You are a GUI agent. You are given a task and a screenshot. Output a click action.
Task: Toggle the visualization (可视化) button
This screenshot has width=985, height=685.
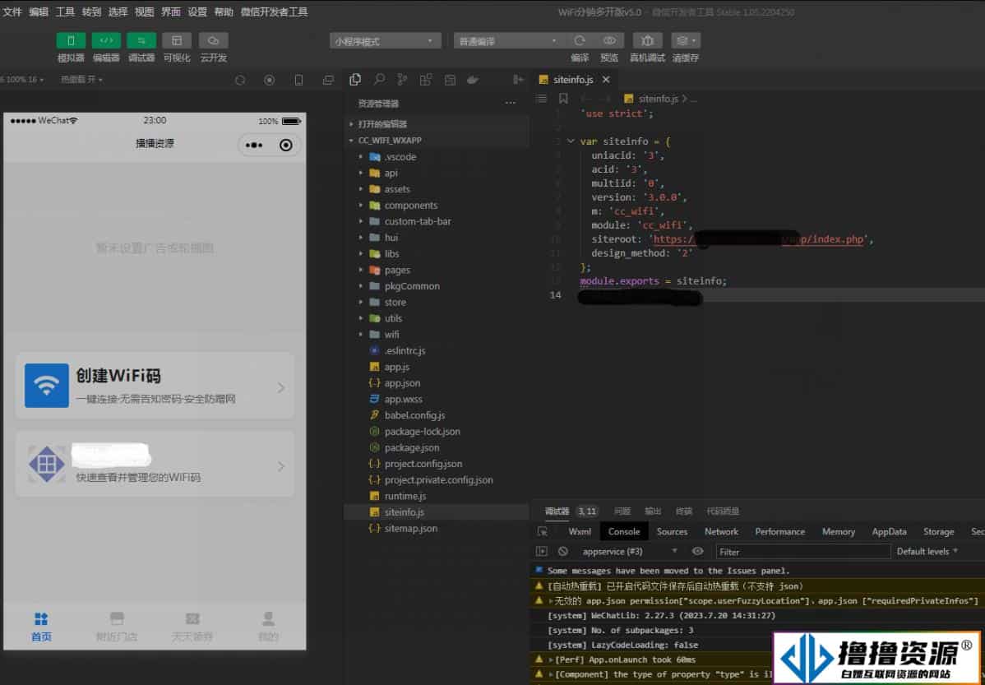click(x=177, y=41)
